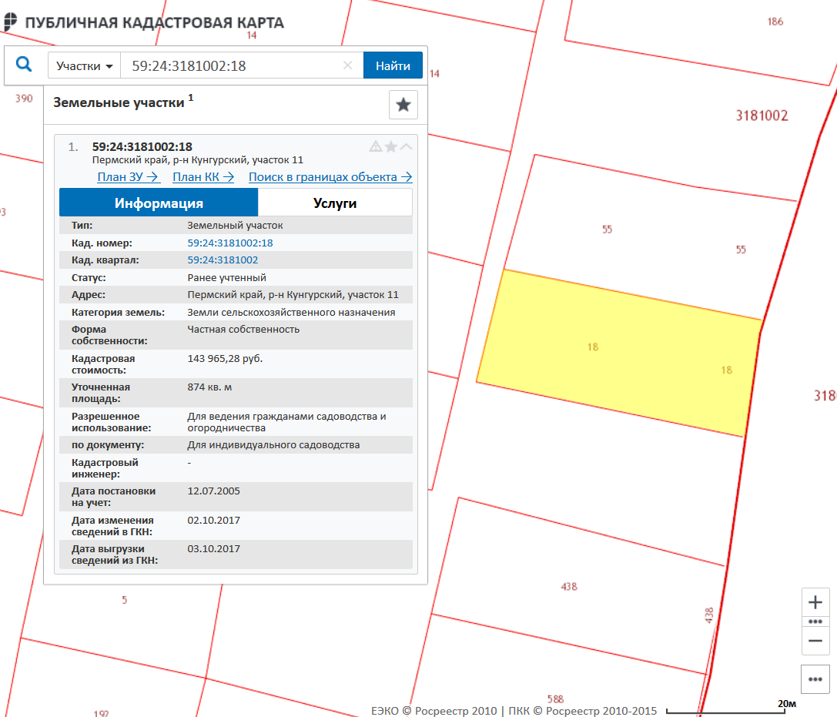
Task: Open the Кад. квартал link 59:24:3181002
Action: [x=223, y=260]
